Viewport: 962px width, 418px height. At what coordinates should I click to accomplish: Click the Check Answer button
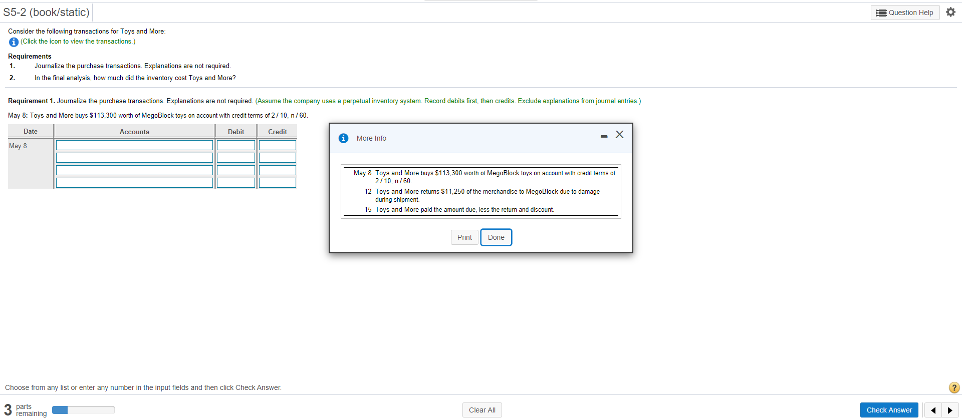coord(889,410)
